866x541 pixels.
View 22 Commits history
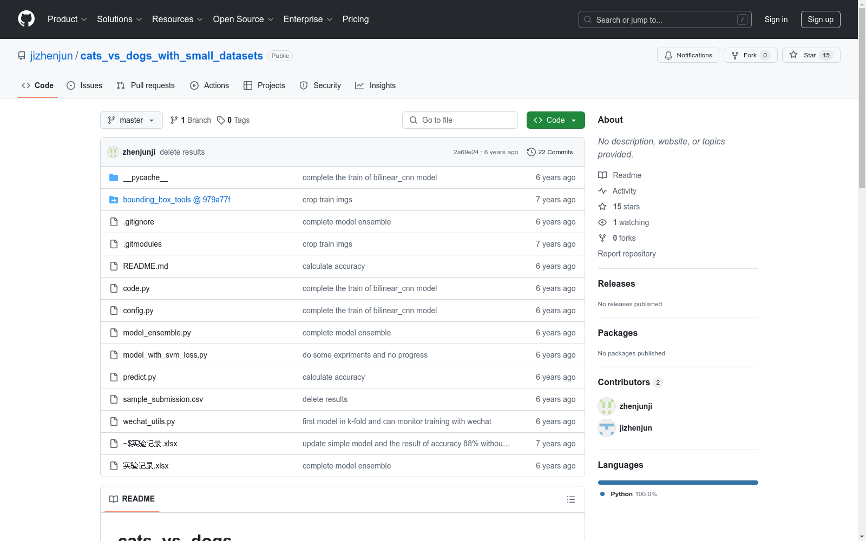(x=550, y=152)
